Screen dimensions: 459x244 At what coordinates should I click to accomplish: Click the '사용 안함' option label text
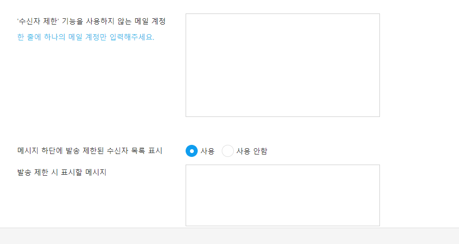tap(252, 151)
